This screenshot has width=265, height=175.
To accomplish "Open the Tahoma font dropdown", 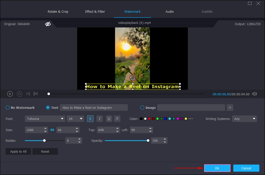I will 45,119.
